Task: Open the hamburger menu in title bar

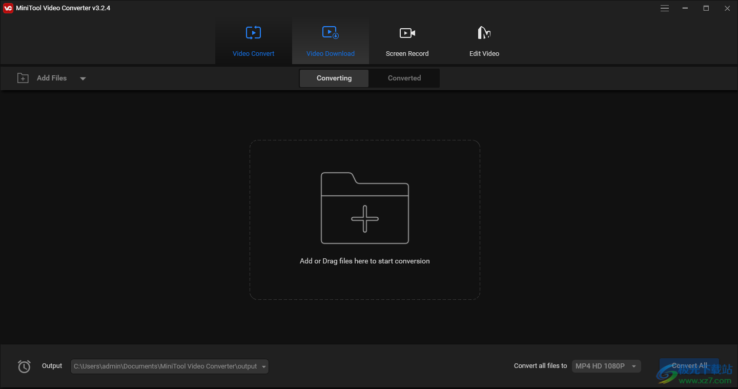Action: pyautogui.click(x=665, y=8)
